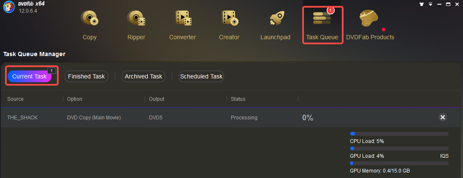The image size is (463, 178).
Task: Click the DVDFab logo avatar
Action: 8,7
